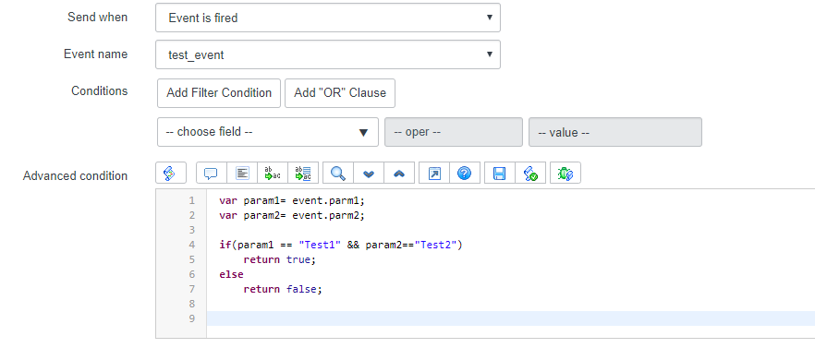
Task: Click line number 8 in gutter
Action: (x=192, y=304)
